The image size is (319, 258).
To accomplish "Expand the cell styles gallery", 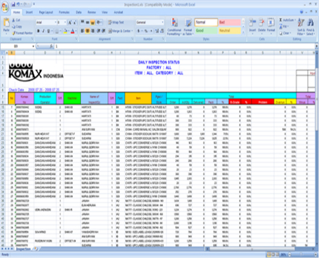I will click(243, 32).
